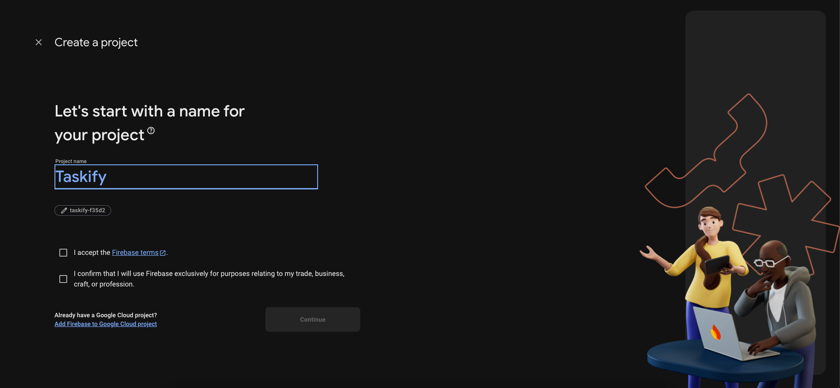Open Add Firebase to Google Cloud project link
Image resolution: width=840 pixels, height=388 pixels.
[x=106, y=324]
